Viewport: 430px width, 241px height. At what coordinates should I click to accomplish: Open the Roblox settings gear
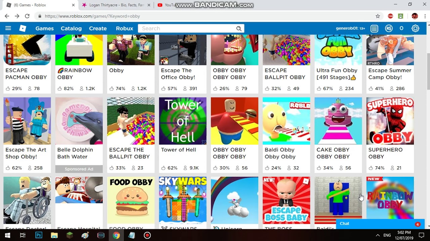pyautogui.click(x=416, y=28)
